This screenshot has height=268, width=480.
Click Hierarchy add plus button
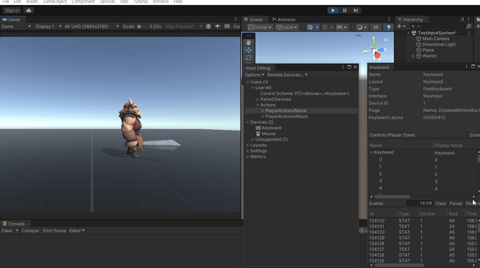point(401,26)
